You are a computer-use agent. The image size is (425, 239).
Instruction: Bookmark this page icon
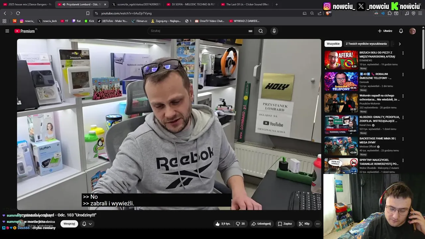tap(88, 13)
